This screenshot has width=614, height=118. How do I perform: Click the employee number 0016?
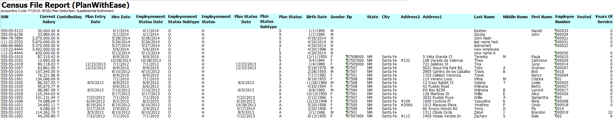point(560,72)
